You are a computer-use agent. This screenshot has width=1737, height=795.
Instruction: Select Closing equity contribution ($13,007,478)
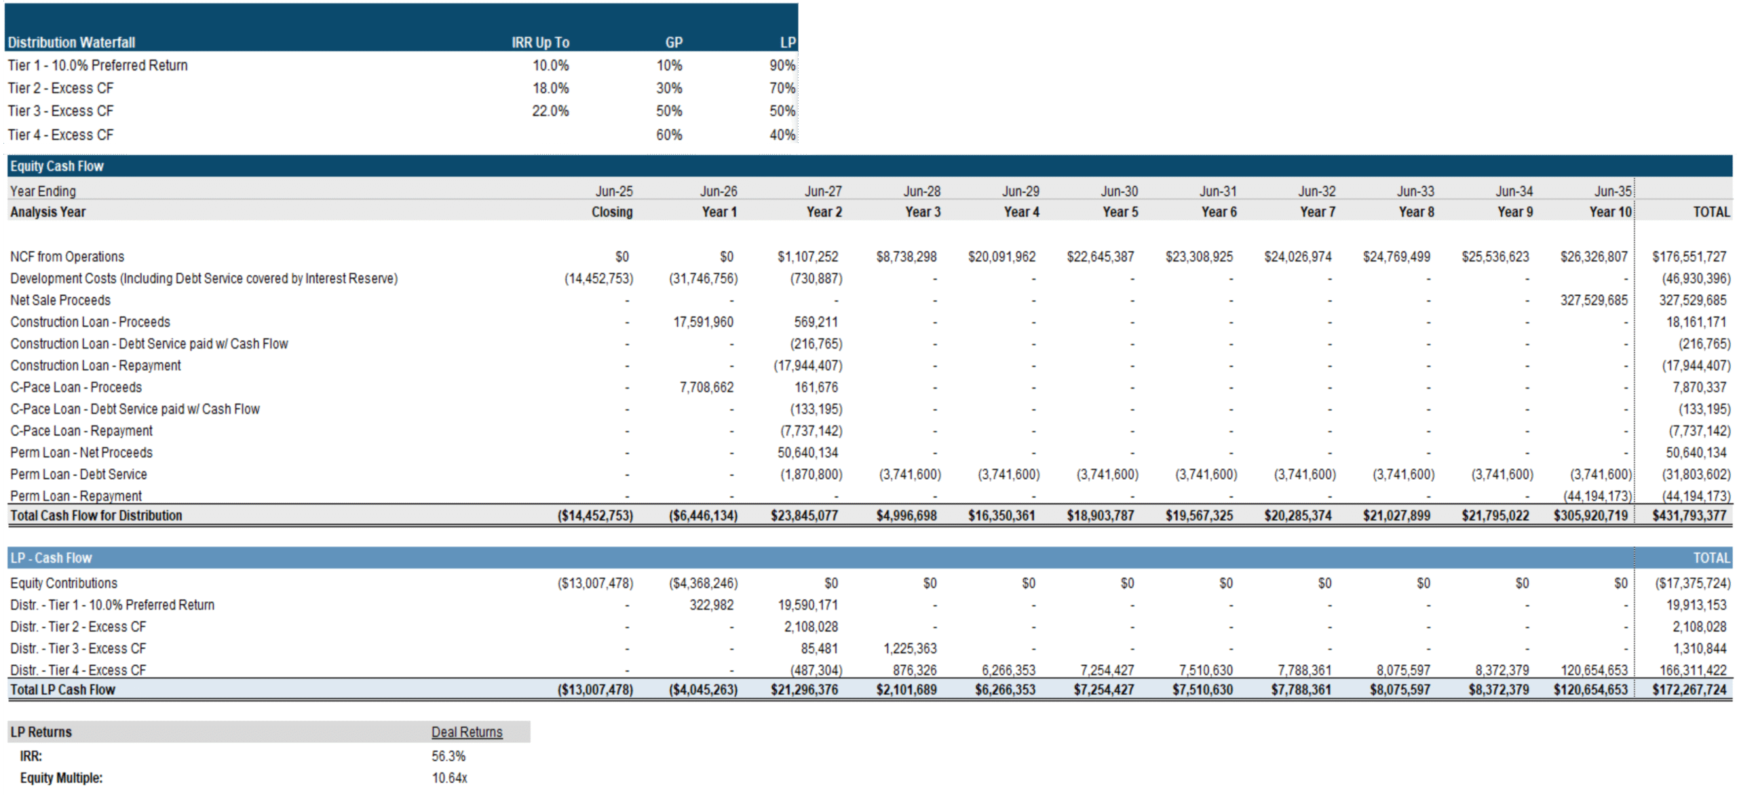point(595,583)
